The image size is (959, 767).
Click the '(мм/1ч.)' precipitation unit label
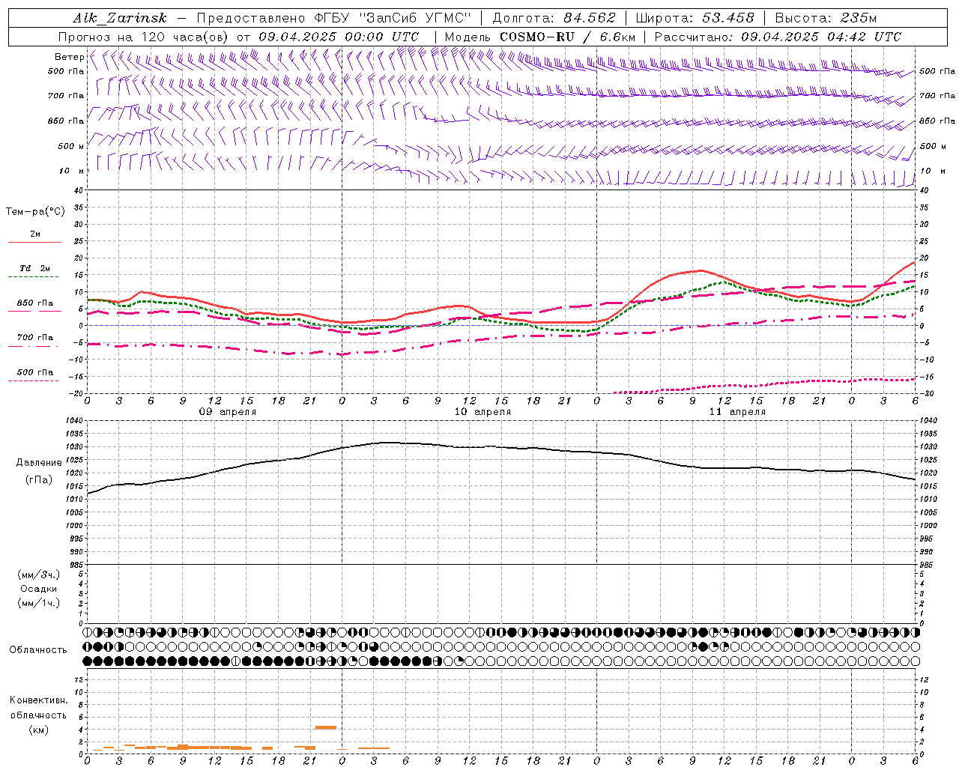click(39, 603)
